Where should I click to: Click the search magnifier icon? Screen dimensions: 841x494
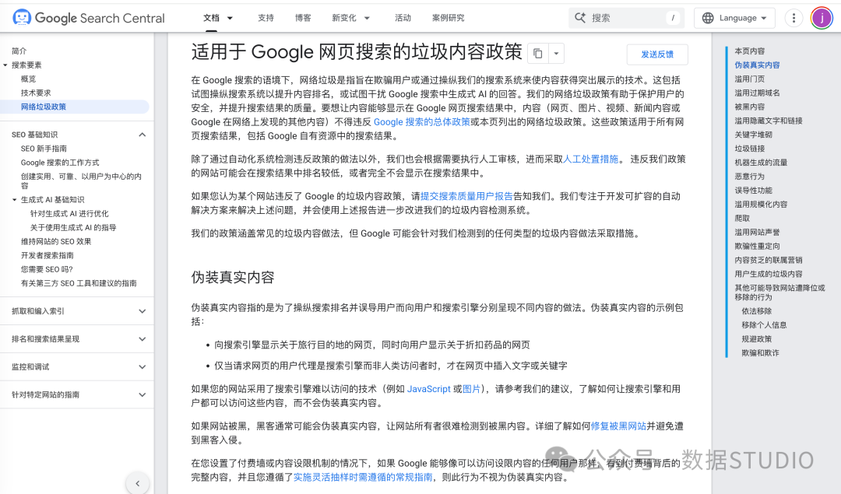tap(580, 18)
